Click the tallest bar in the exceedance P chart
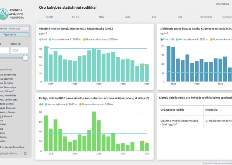Viewport: 232px width, 165px height. pyautogui.click(x=94, y=131)
